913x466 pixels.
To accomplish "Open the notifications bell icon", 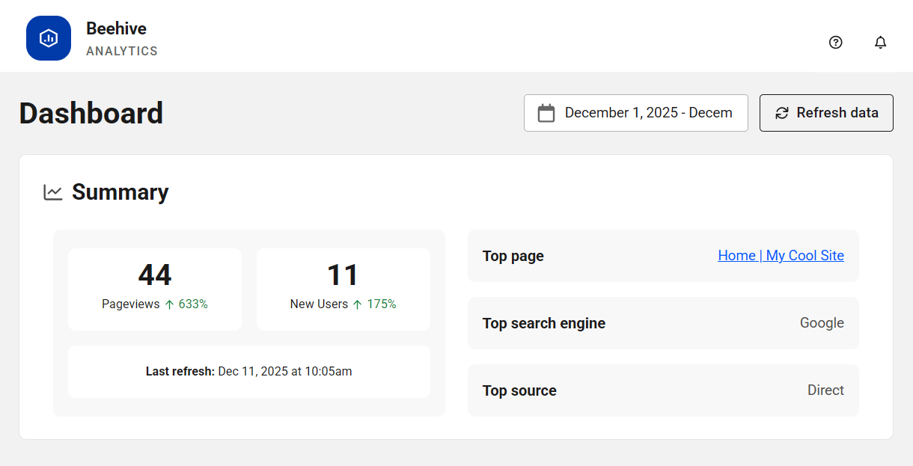I will tap(881, 43).
